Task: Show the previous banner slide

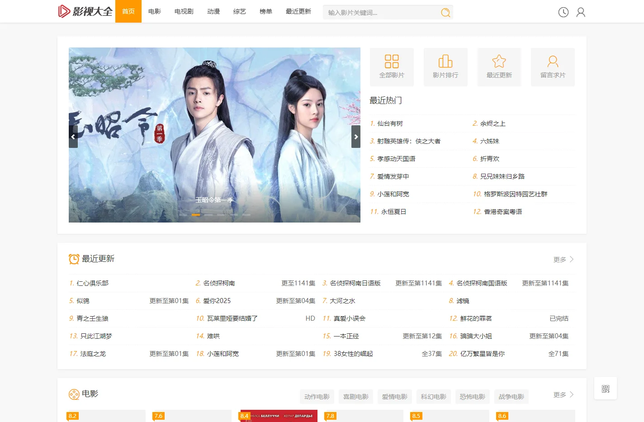Action: 73,137
